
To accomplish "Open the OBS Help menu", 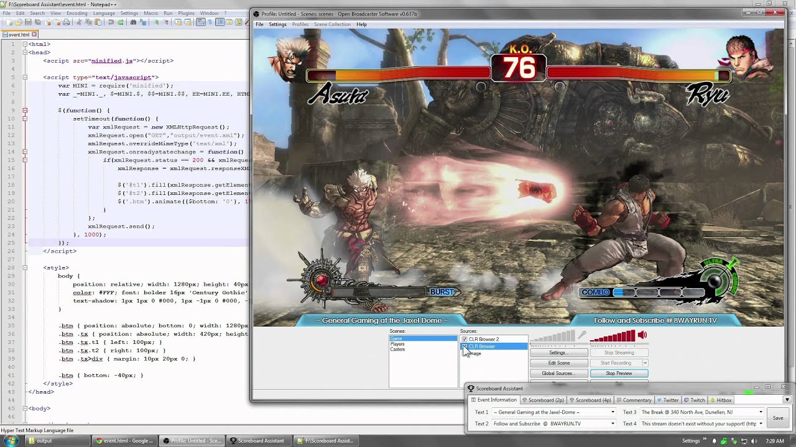I will (x=361, y=24).
